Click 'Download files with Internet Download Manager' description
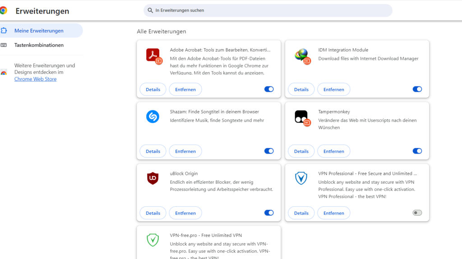This screenshot has height=259, width=462. (368, 59)
